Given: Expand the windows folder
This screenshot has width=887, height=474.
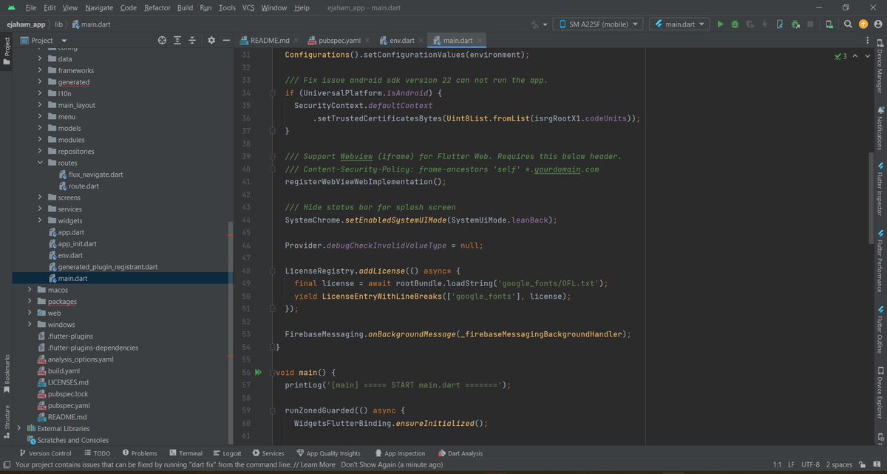Looking at the screenshot, I should (x=30, y=325).
